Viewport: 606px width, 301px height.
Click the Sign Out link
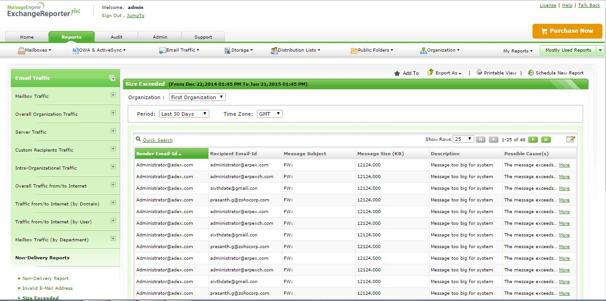click(111, 16)
